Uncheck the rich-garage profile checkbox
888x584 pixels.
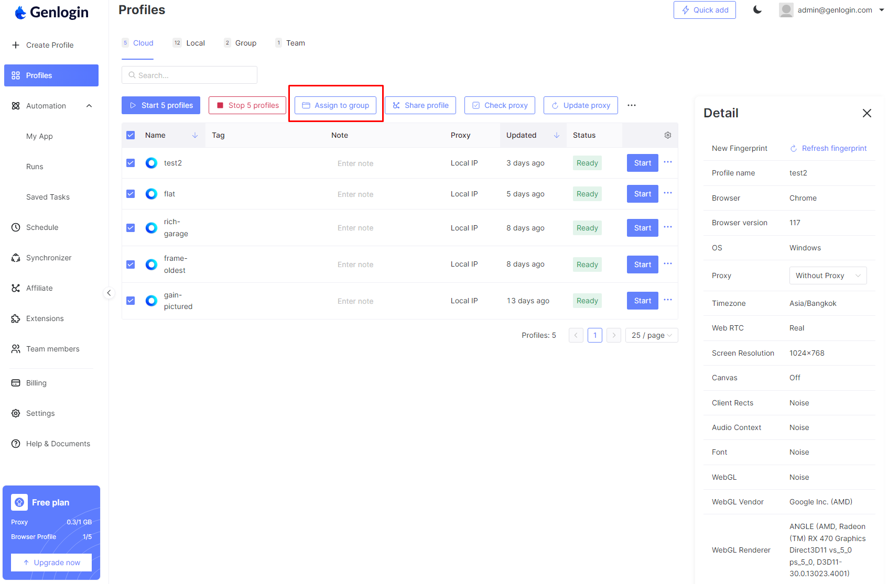click(131, 228)
